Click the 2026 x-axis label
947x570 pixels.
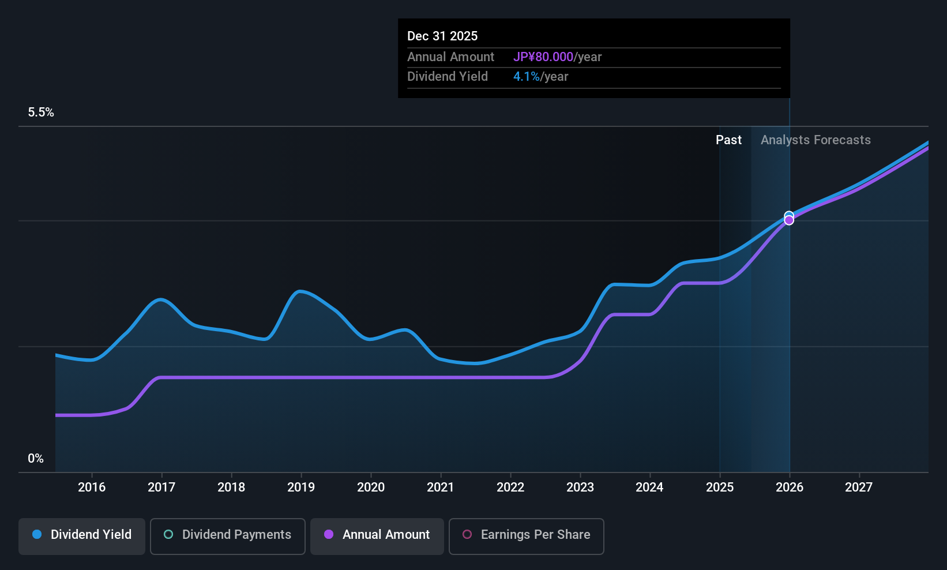coord(790,487)
